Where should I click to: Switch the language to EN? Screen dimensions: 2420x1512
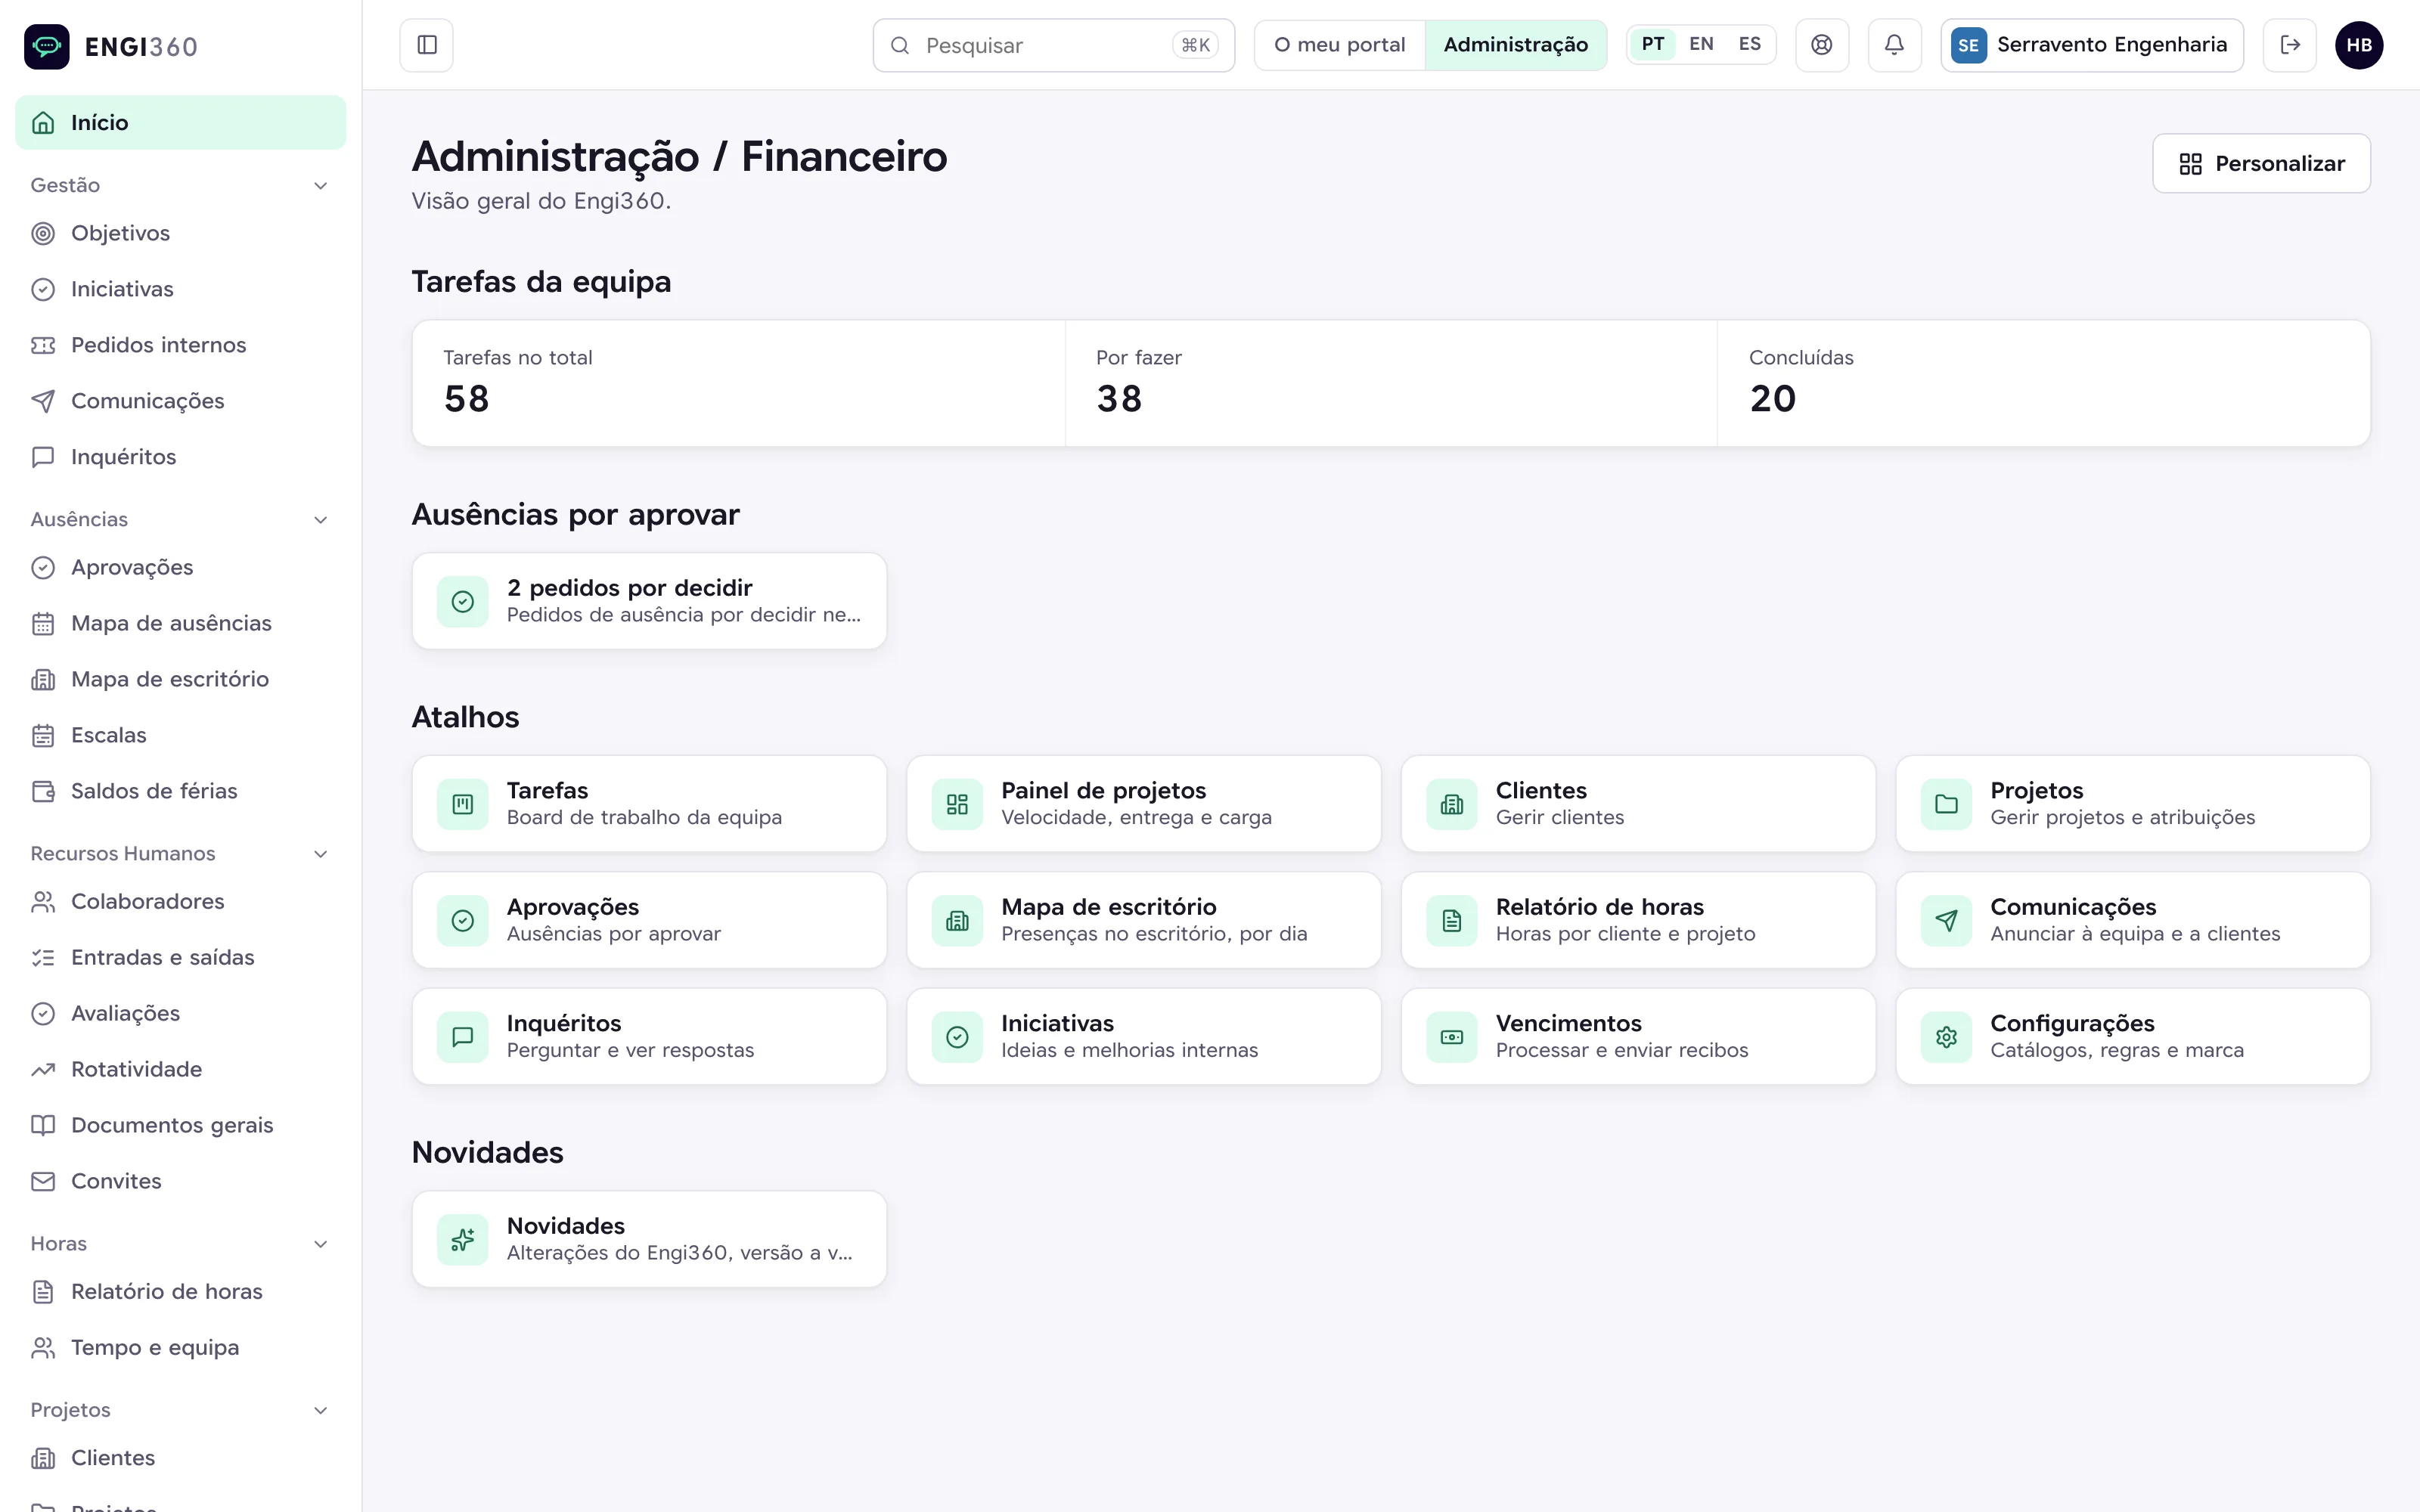tap(1701, 44)
